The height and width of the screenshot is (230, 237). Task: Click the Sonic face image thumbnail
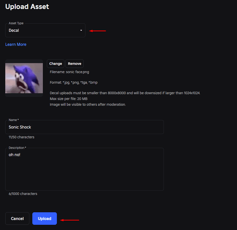pyautogui.click(x=24, y=78)
